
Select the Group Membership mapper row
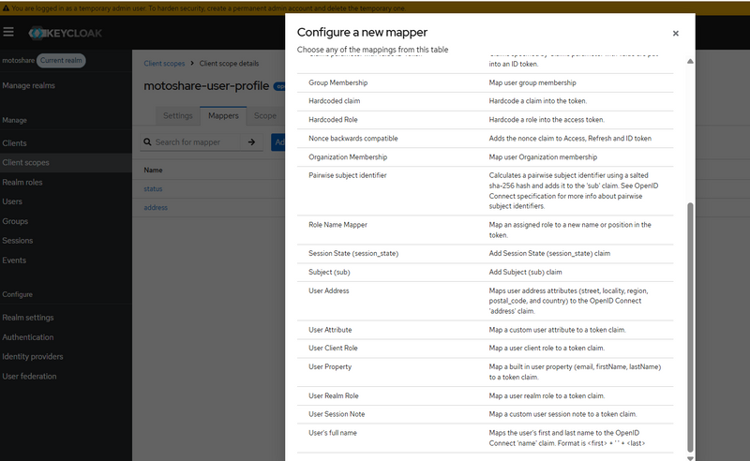(x=337, y=82)
